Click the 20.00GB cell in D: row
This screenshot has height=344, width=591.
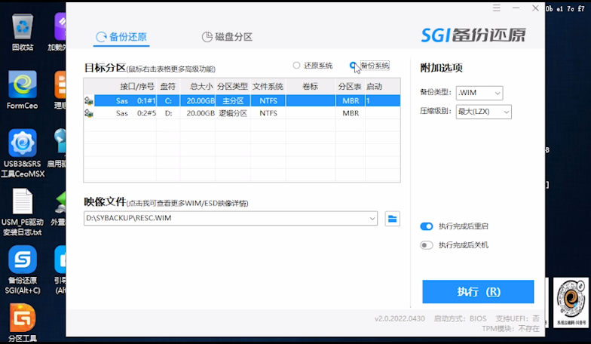[201, 113]
